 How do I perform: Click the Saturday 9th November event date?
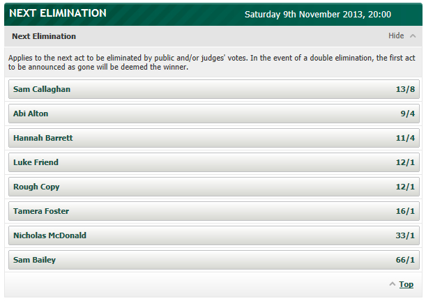(x=317, y=14)
